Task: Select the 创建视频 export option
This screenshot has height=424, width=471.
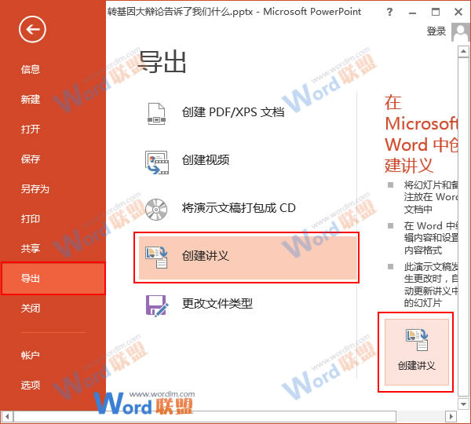Action: 246,160
